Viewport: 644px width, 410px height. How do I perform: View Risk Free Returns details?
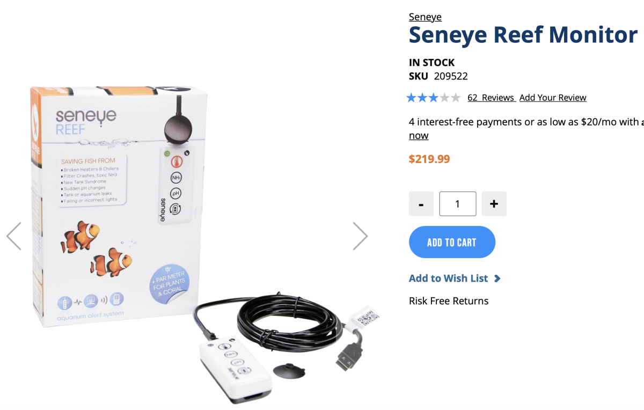click(x=449, y=301)
